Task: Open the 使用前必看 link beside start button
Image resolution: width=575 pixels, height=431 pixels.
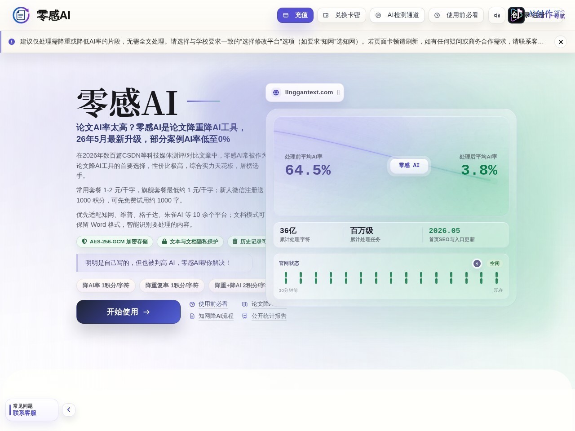Action: tap(209, 304)
